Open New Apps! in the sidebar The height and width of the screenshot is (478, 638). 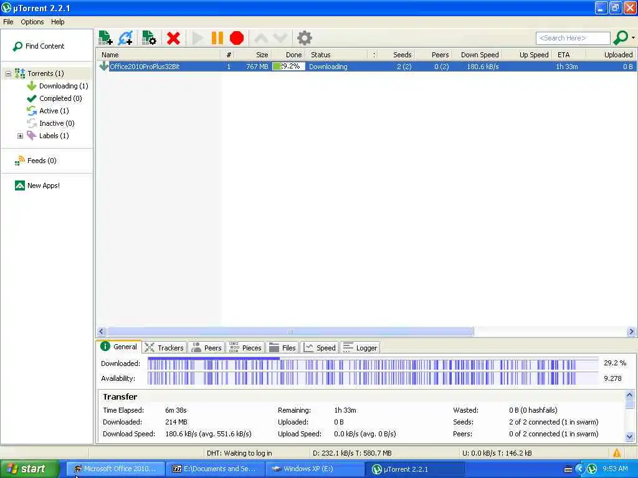[x=37, y=185]
